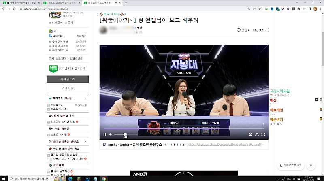
Task: Click the cafe logo image
Action: pos(55,15)
